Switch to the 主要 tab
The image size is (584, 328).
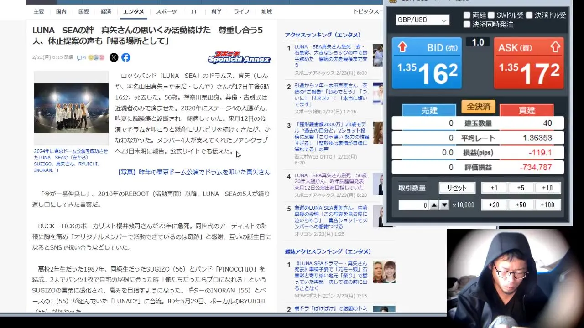pyautogui.click(x=39, y=11)
